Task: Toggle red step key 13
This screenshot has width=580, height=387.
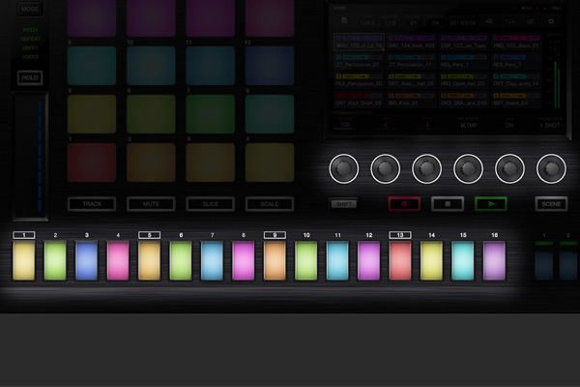Action: click(x=400, y=260)
